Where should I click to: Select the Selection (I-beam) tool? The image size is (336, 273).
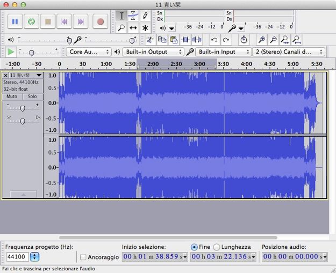pos(121,16)
